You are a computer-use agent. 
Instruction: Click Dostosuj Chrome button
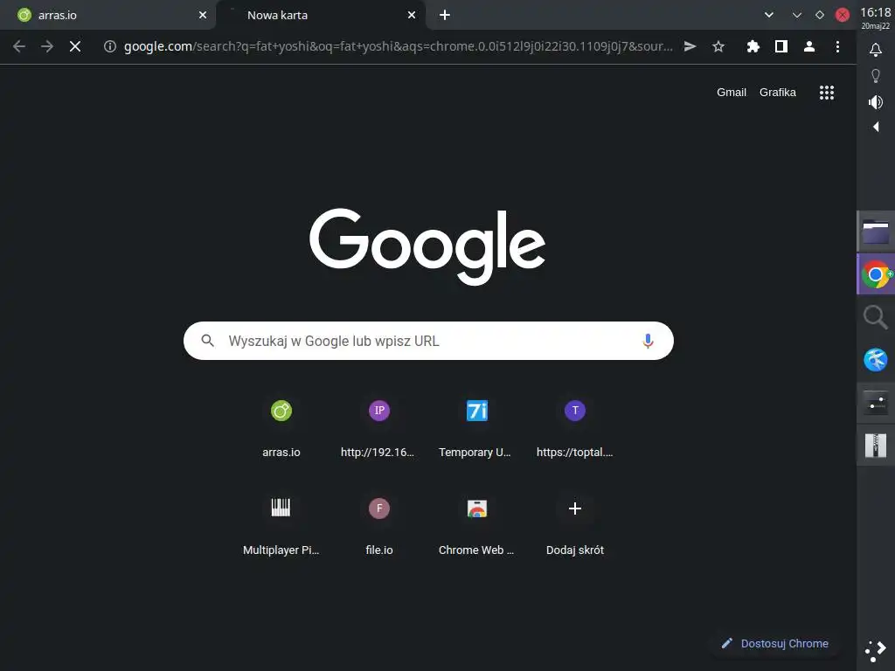click(x=774, y=644)
